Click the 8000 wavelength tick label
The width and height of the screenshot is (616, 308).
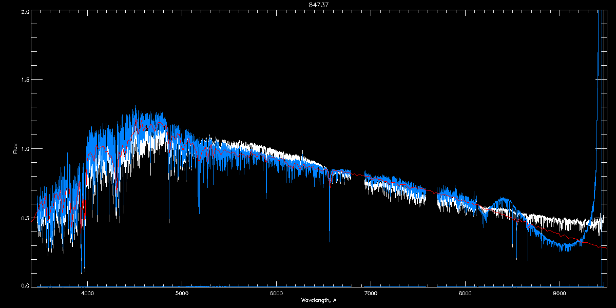click(x=465, y=293)
